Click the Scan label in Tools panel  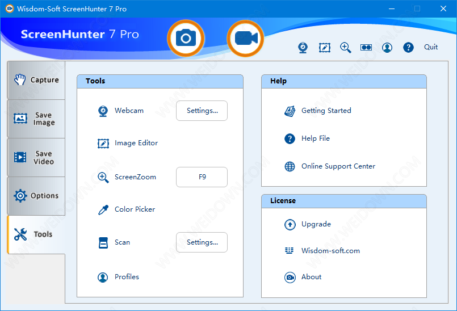click(122, 242)
